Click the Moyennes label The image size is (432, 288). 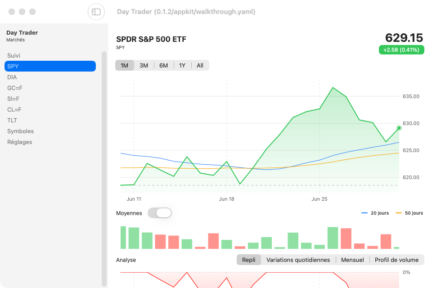coord(129,213)
